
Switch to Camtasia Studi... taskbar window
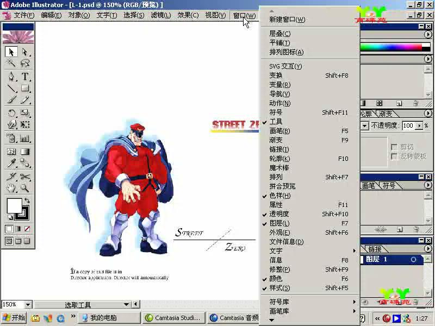click(x=174, y=318)
